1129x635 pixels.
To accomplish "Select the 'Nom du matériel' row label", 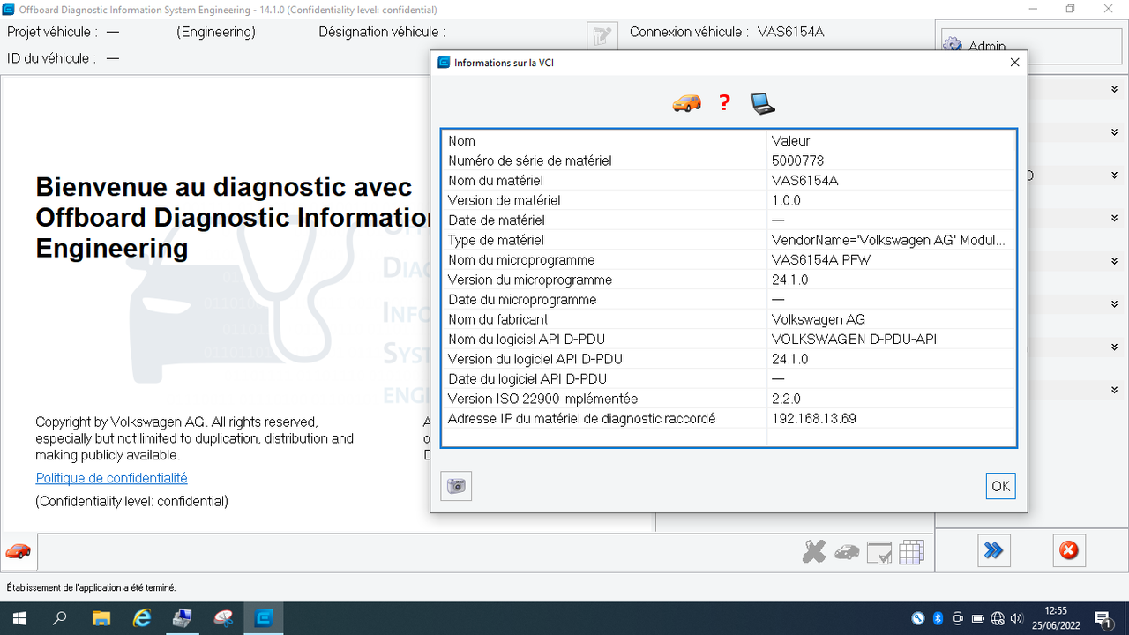I will tap(496, 181).
